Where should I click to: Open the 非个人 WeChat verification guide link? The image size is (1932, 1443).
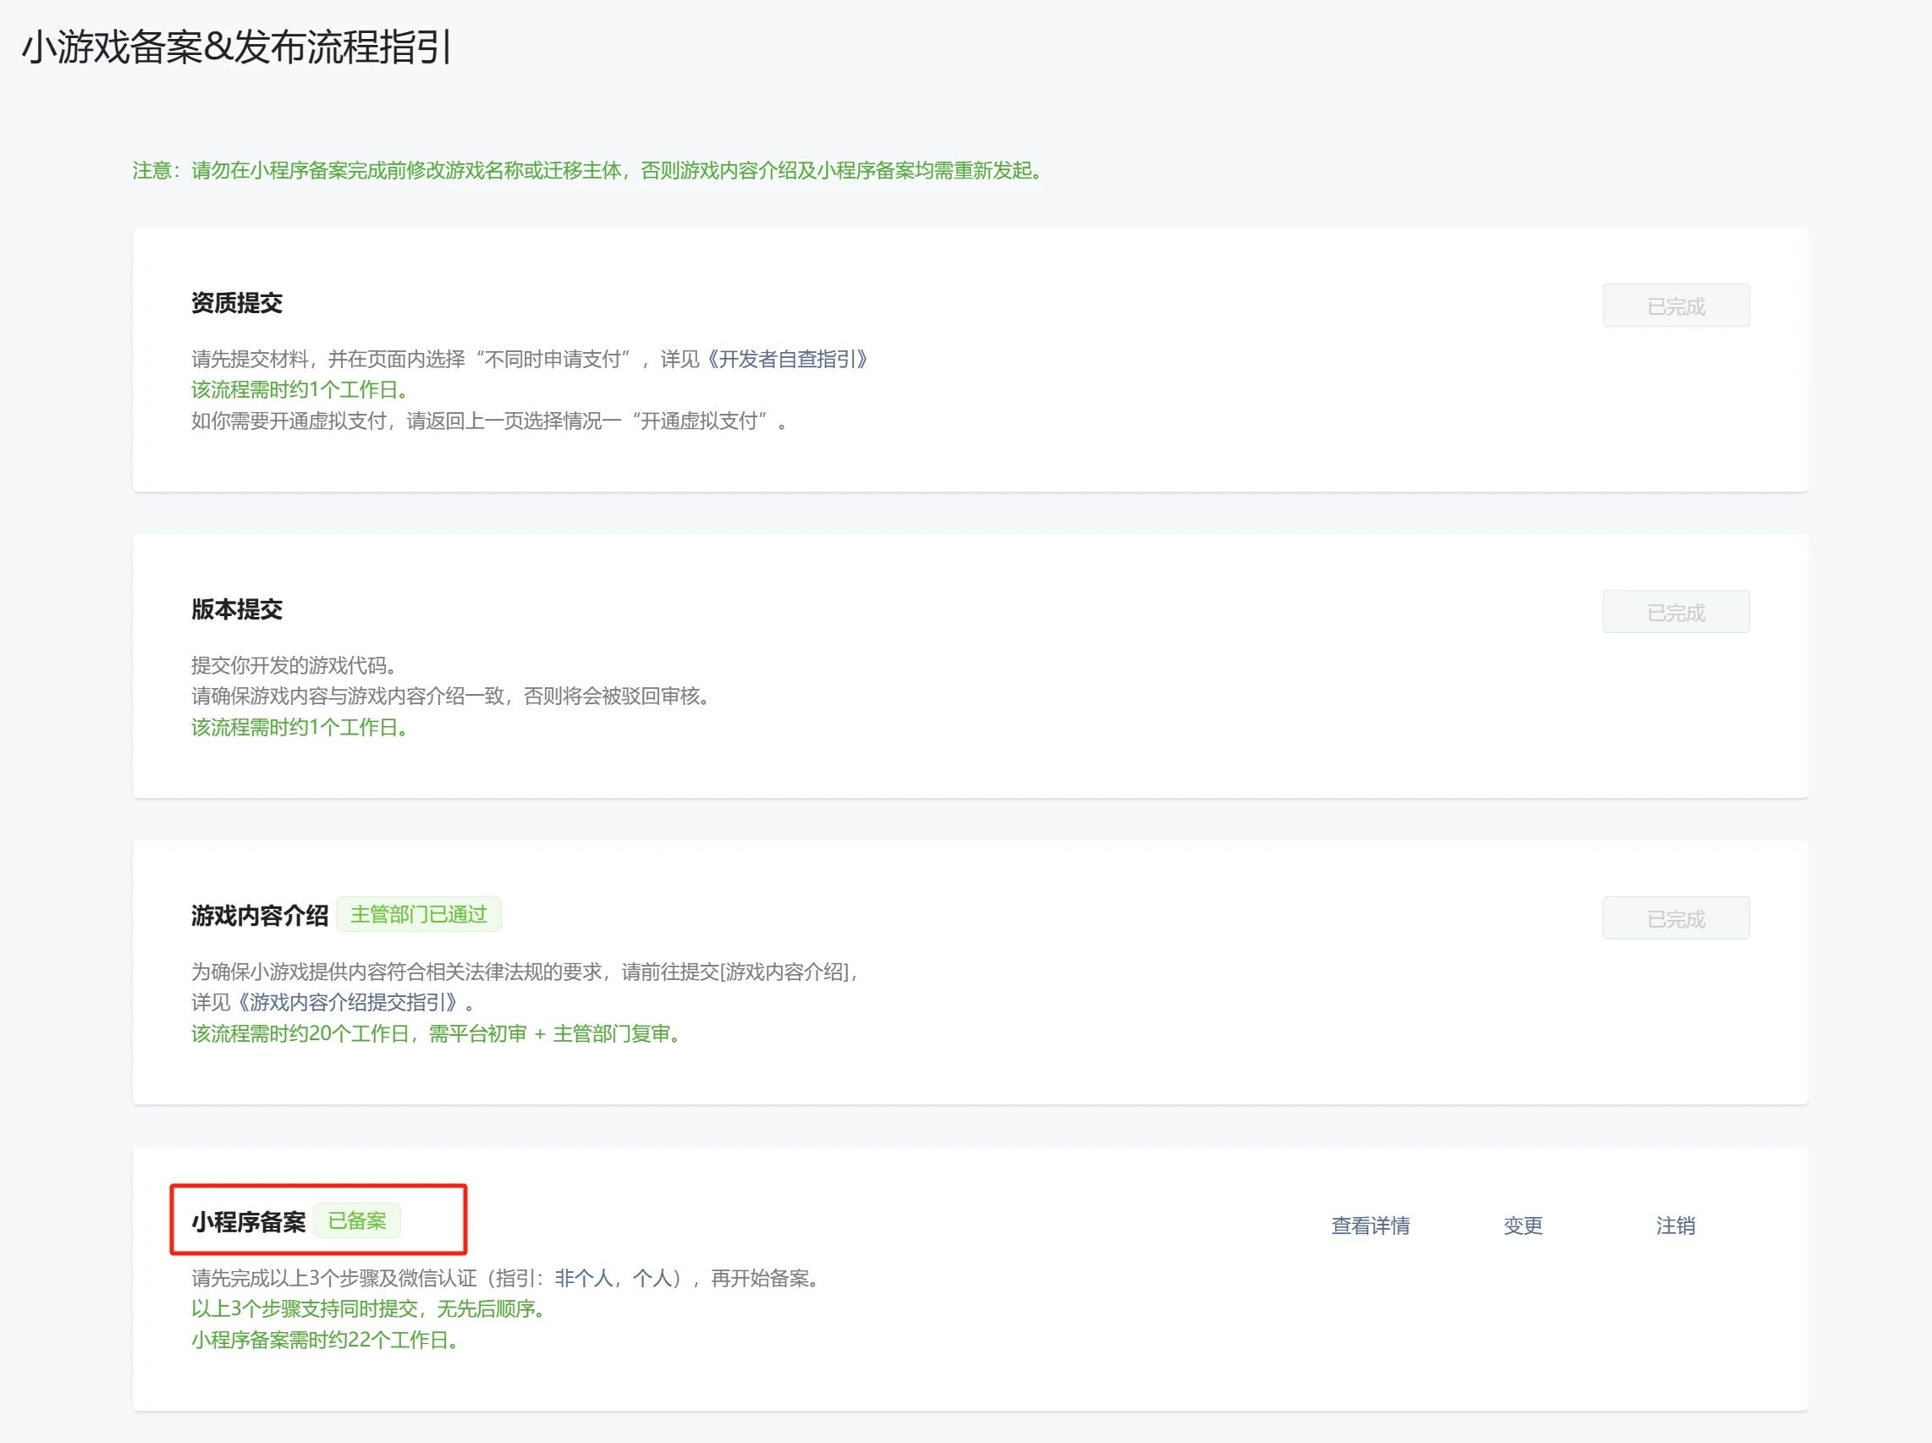[x=582, y=1278]
